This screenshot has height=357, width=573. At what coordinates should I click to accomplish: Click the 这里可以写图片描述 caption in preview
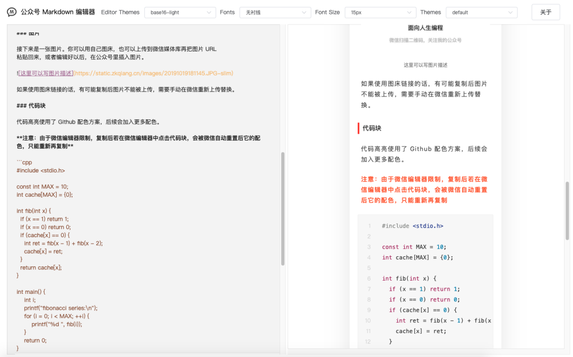426,65
